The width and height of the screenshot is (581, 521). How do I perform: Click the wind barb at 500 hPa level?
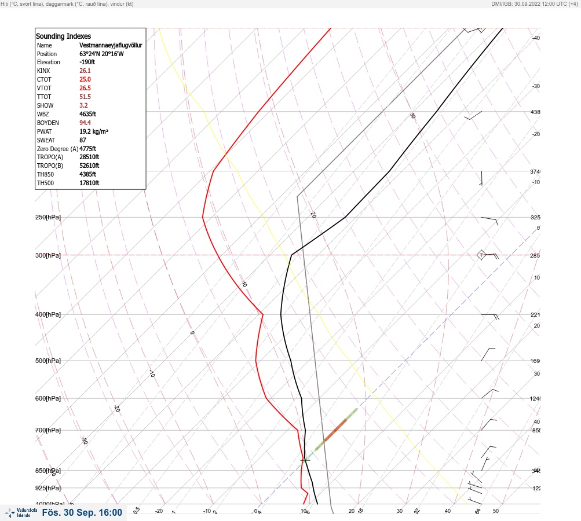coord(488,354)
